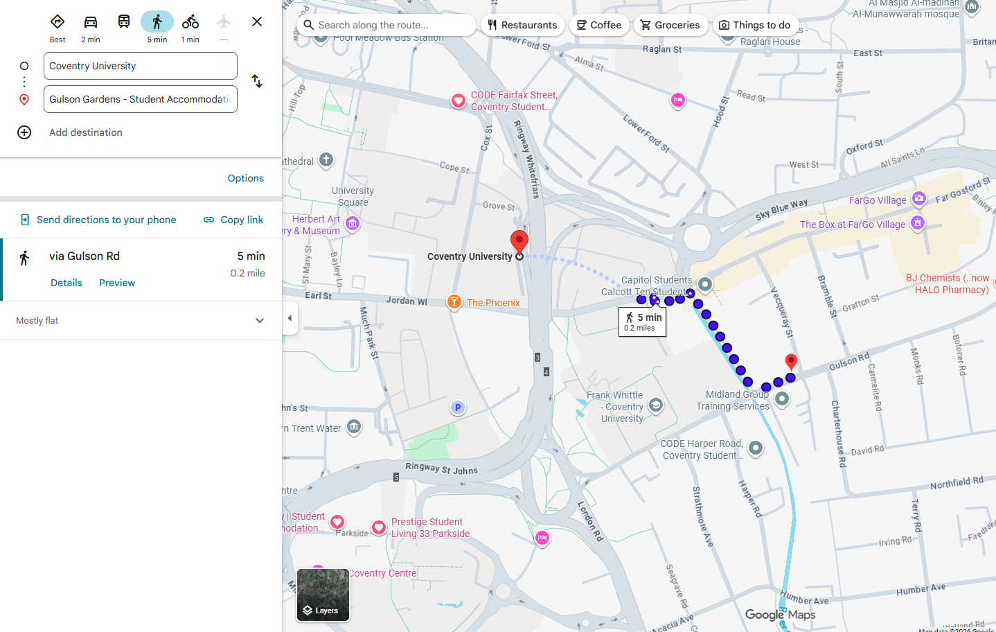Image resolution: width=996 pixels, height=632 pixels.
Task: Click the red destination pin on Gulson Rd
Action: point(791,362)
